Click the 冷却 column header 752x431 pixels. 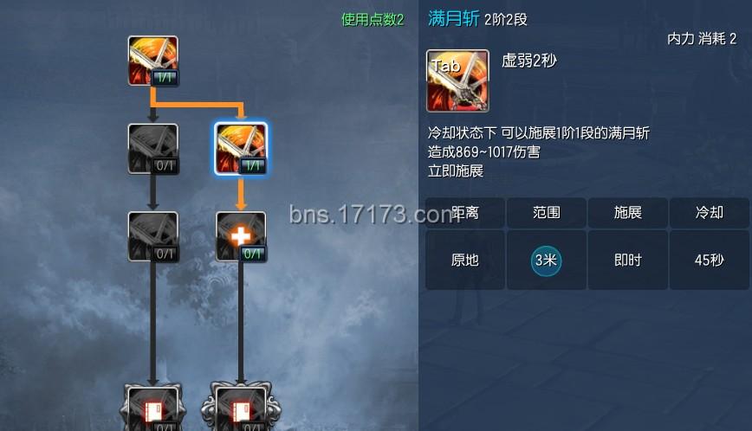tap(710, 213)
